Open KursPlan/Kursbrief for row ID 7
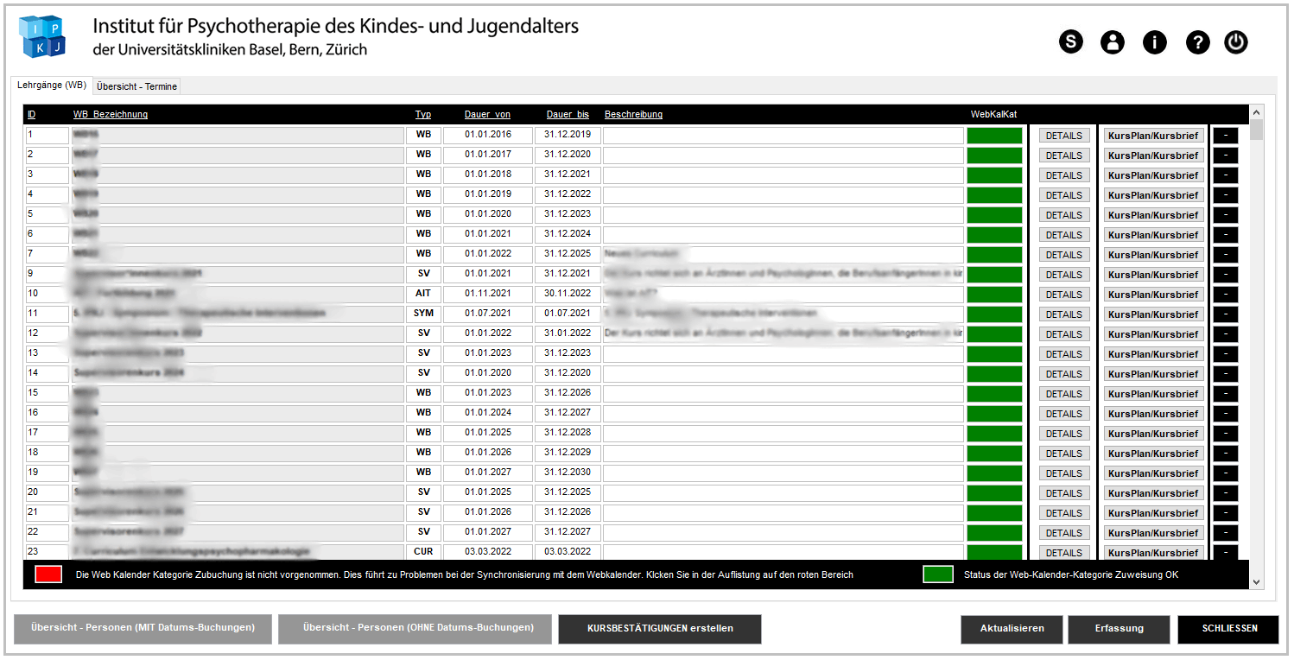Screen dimensions: 1294x660 pyautogui.click(x=1153, y=254)
